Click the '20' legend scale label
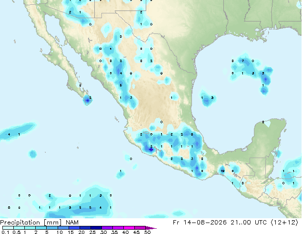The image size is (302, 234). point(81,232)
